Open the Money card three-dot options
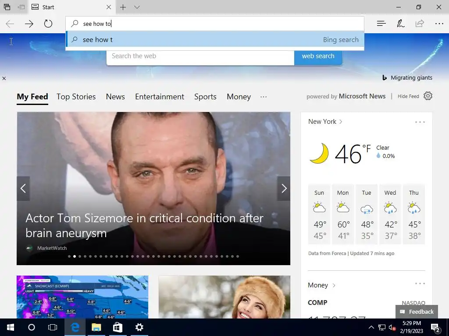This screenshot has height=336, width=449. click(420, 283)
